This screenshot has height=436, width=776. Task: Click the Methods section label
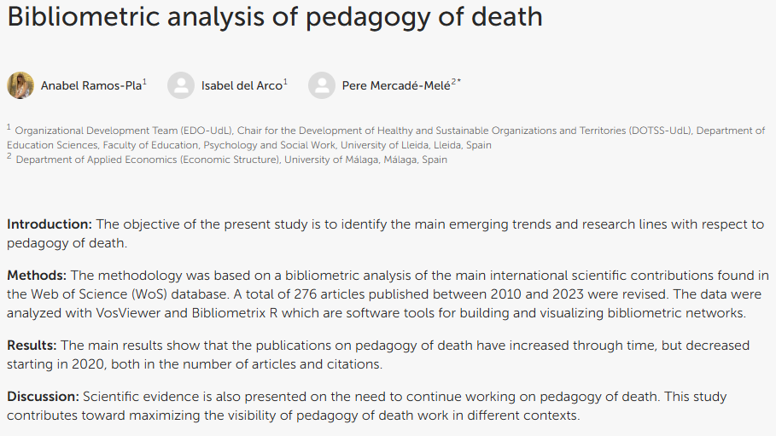coord(37,275)
